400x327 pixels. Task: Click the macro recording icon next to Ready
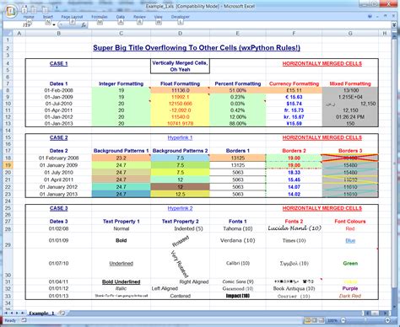[24, 320]
